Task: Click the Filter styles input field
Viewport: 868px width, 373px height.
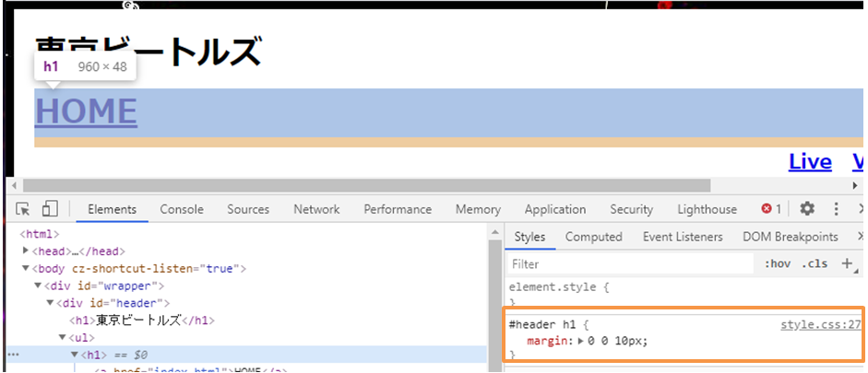Action: click(x=630, y=264)
